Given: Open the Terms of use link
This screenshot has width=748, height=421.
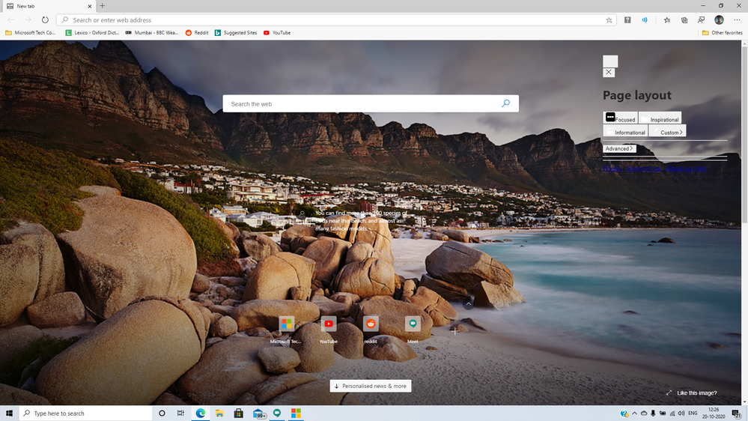Looking at the screenshot, I should (644, 168).
